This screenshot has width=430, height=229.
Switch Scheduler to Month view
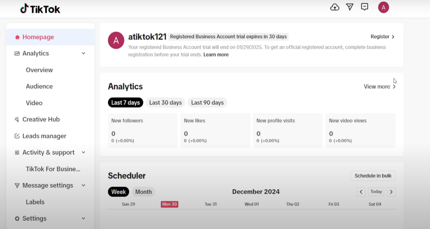click(x=144, y=192)
